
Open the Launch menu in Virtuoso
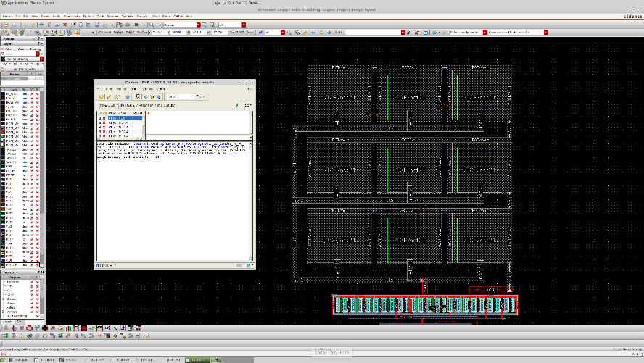[7, 17]
